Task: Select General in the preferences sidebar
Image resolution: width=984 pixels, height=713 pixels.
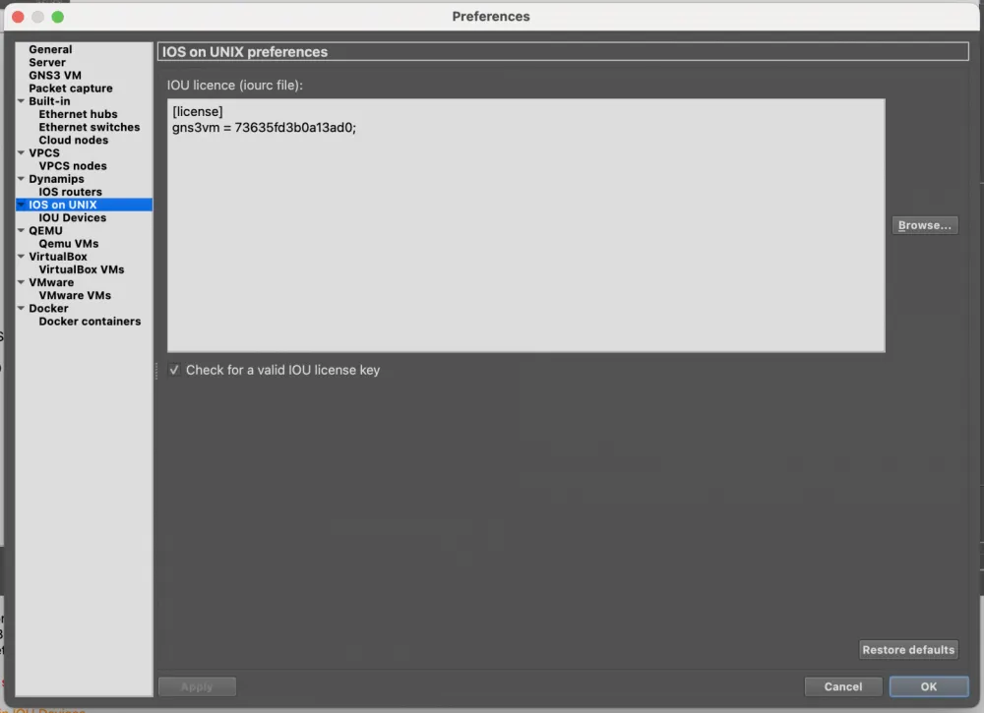Action: 50,49
